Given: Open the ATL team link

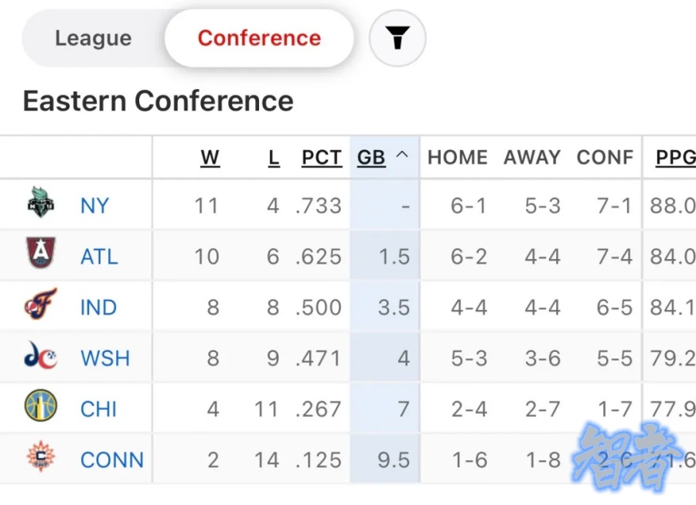Looking at the screenshot, I should 99,255.
